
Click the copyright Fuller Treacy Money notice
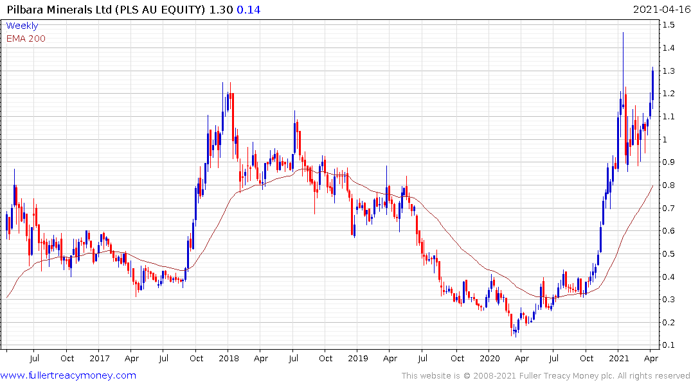coord(546,376)
